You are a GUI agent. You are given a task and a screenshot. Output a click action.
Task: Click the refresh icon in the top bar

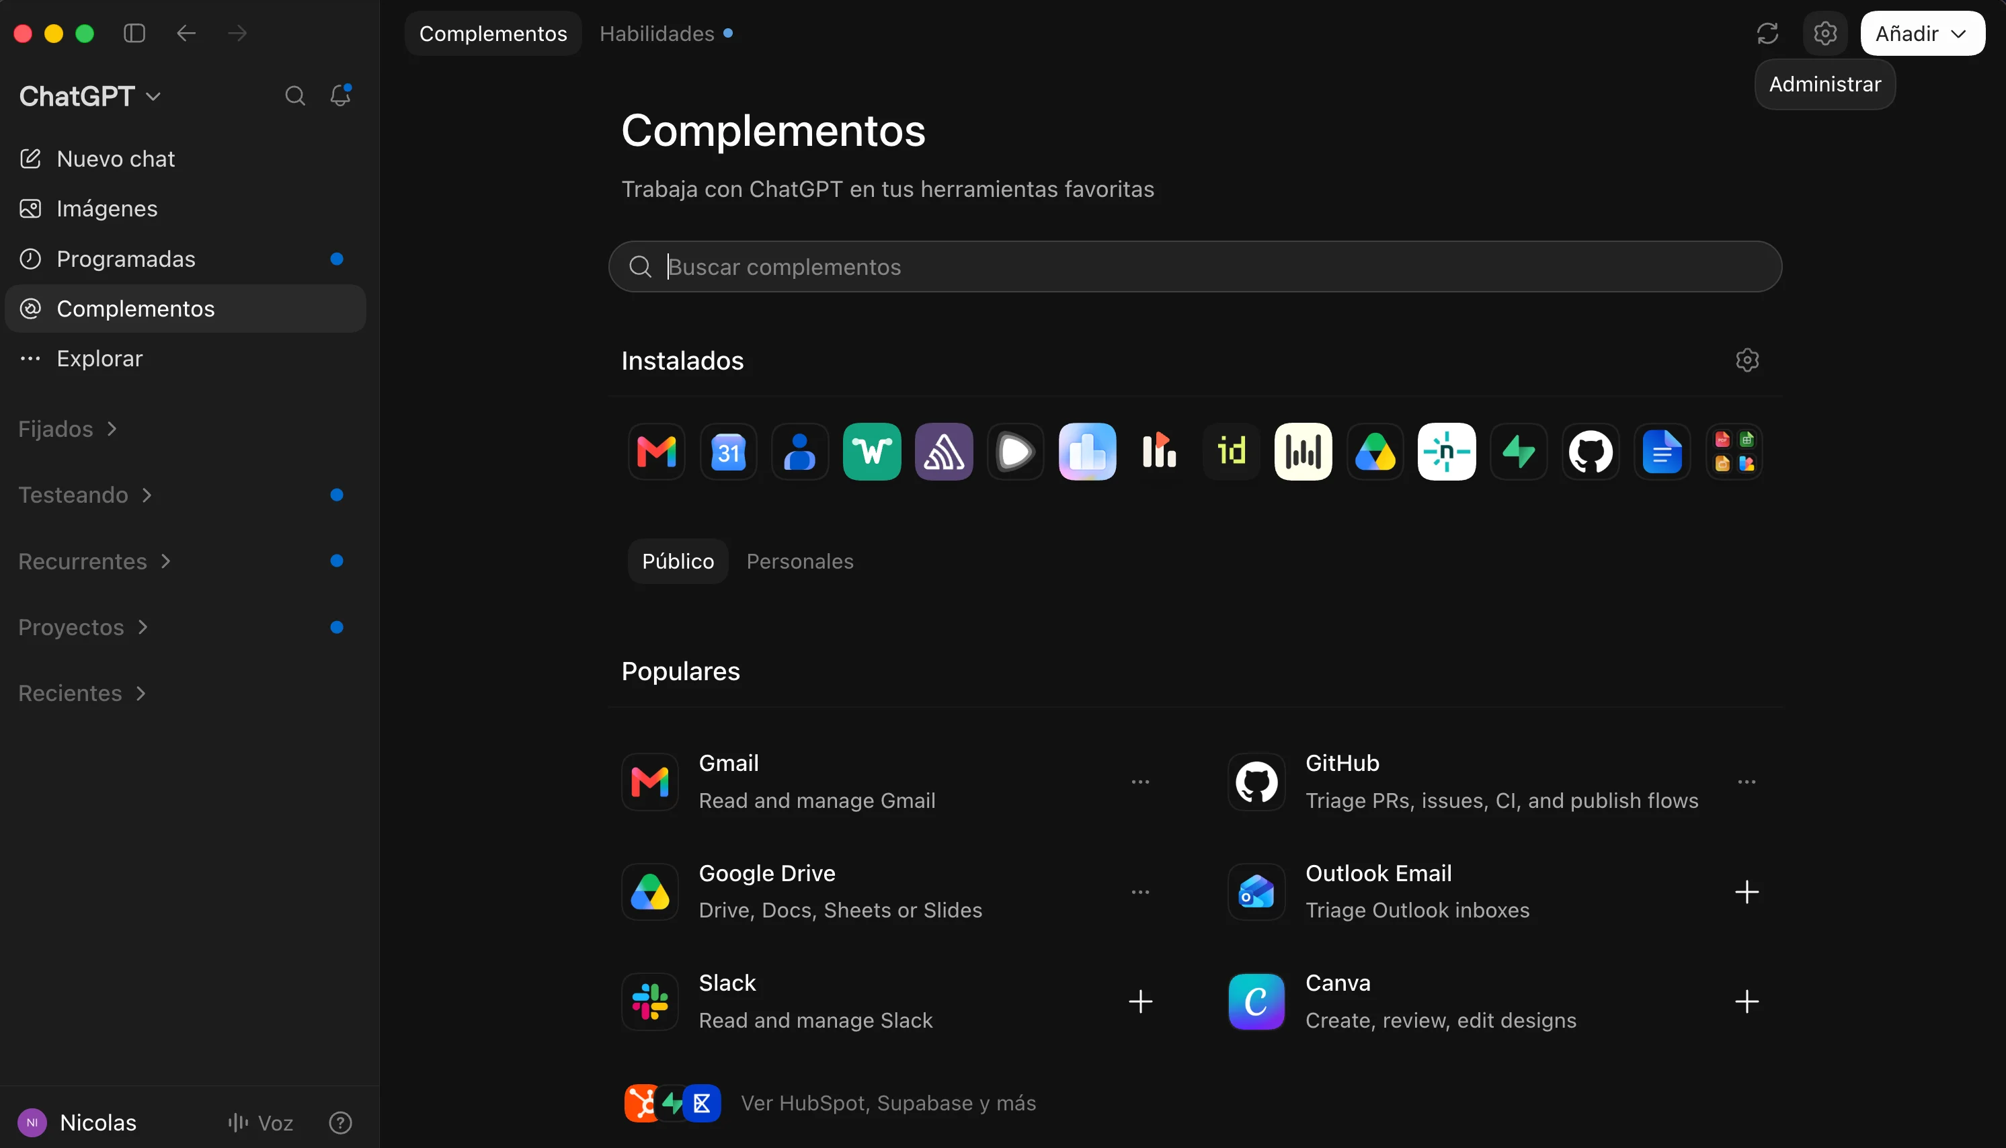(x=1767, y=33)
